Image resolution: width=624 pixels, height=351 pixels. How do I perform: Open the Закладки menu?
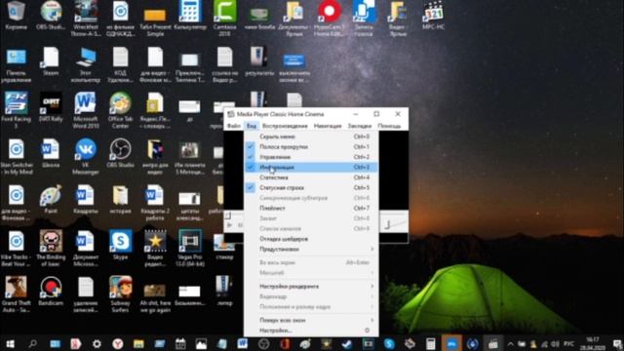(x=360, y=126)
